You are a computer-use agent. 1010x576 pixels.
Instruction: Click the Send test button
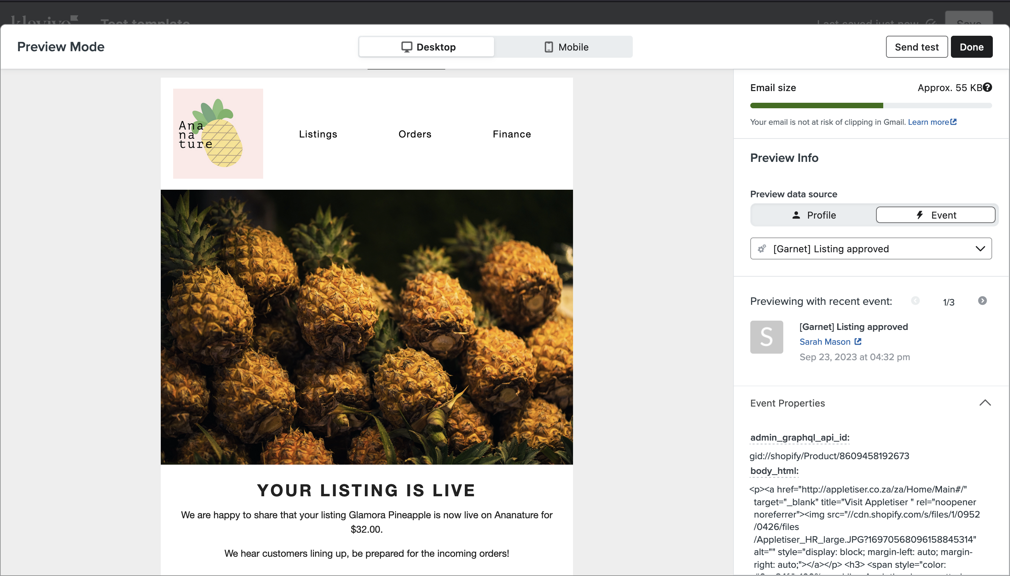point(916,47)
